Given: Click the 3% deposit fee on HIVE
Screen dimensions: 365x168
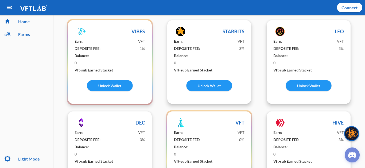Looking at the screenshot, I should [x=341, y=140].
